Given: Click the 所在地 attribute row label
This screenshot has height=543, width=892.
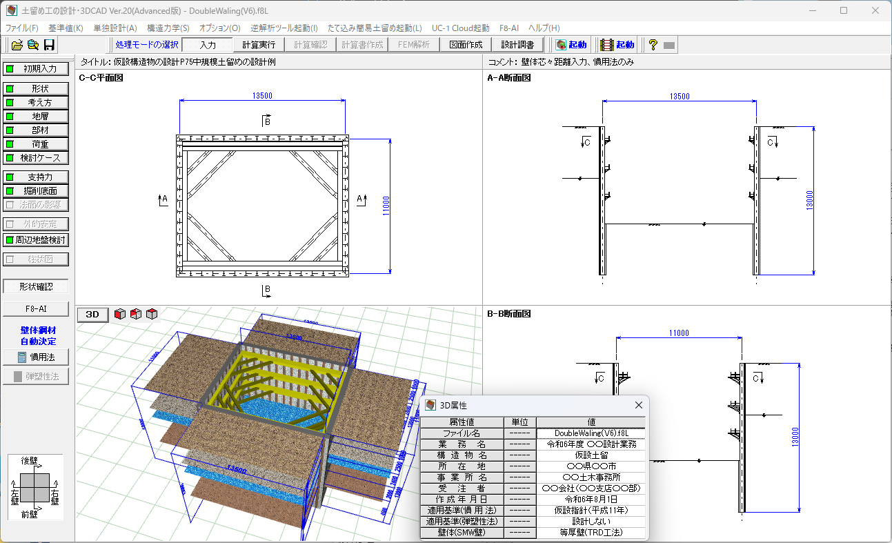Looking at the screenshot, I should (462, 466).
